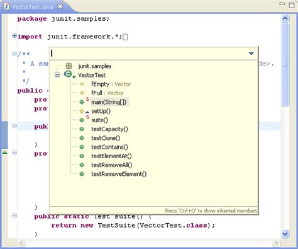Click the public method icon beside main(String[])
Screen dimensions: 298x249
pyautogui.click(x=82, y=102)
